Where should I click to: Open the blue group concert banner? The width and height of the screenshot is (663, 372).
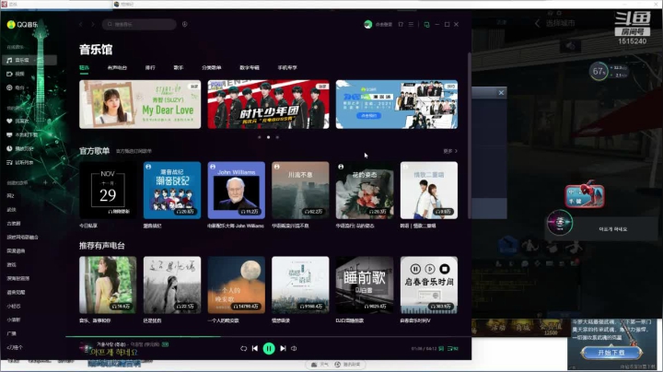click(x=397, y=104)
